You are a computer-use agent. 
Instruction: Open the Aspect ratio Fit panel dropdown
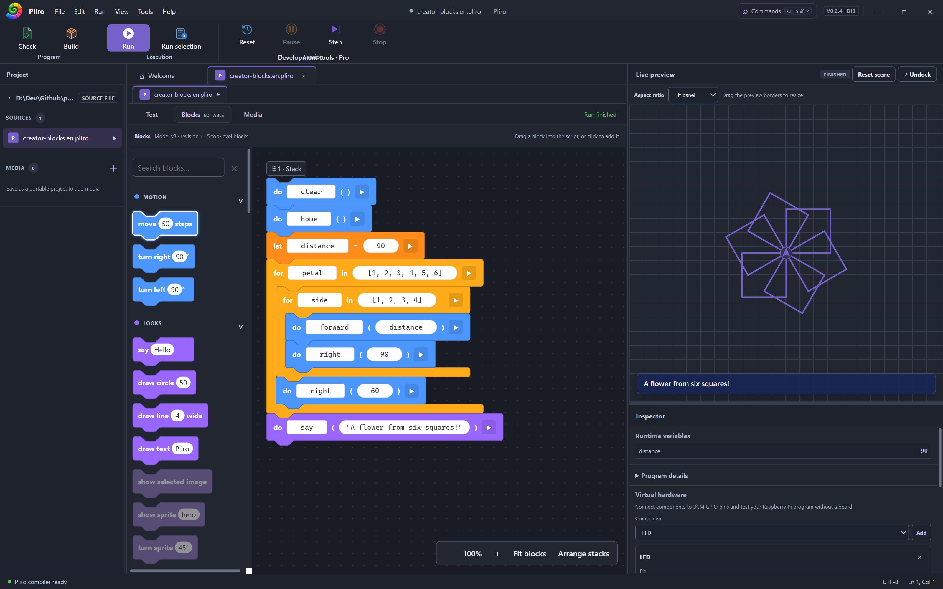[x=693, y=95]
